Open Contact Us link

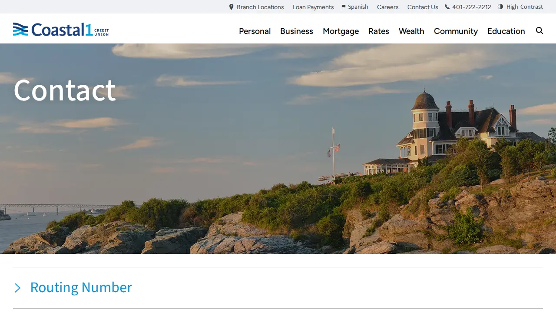click(423, 7)
